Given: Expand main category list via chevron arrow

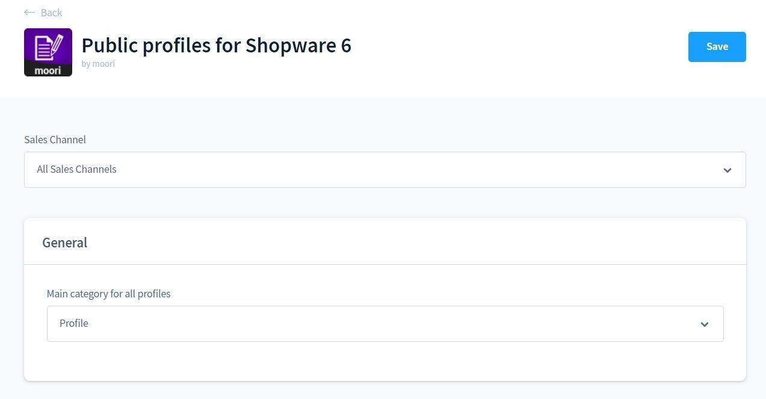Looking at the screenshot, I should 704,324.
